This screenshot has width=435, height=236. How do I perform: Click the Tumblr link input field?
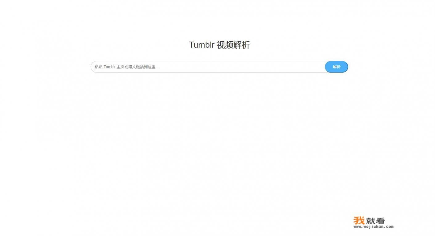click(208, 67)
